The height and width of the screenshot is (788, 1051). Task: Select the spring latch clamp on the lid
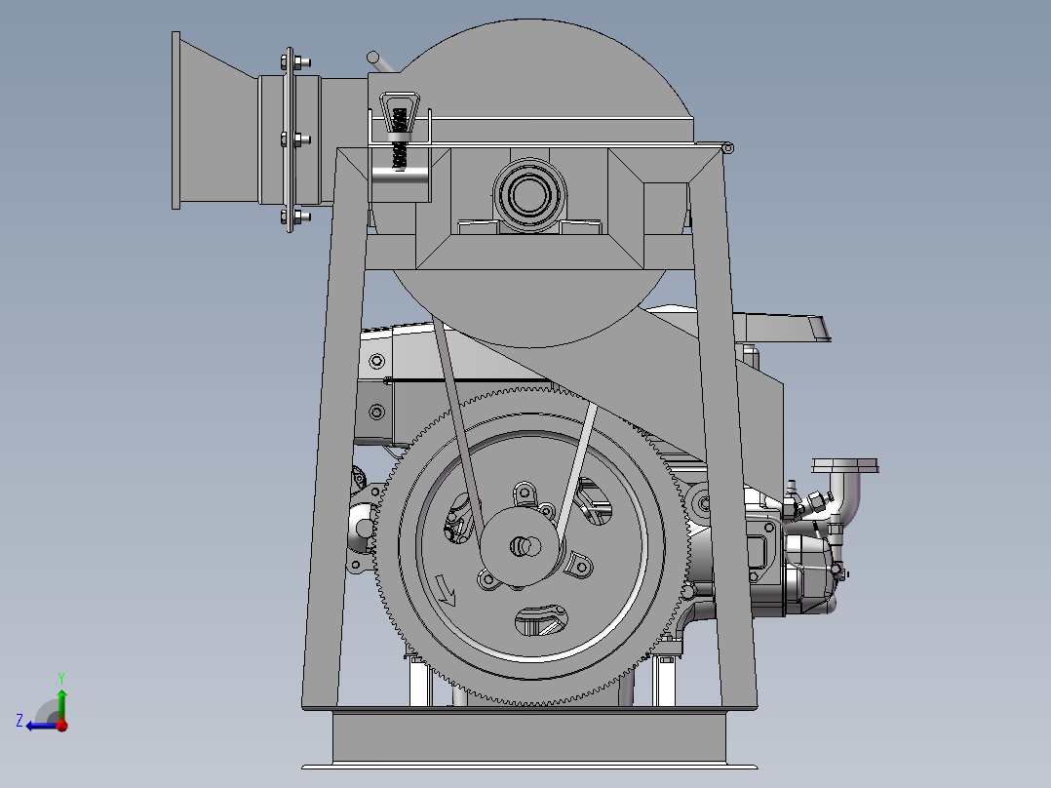click(398, 132)
